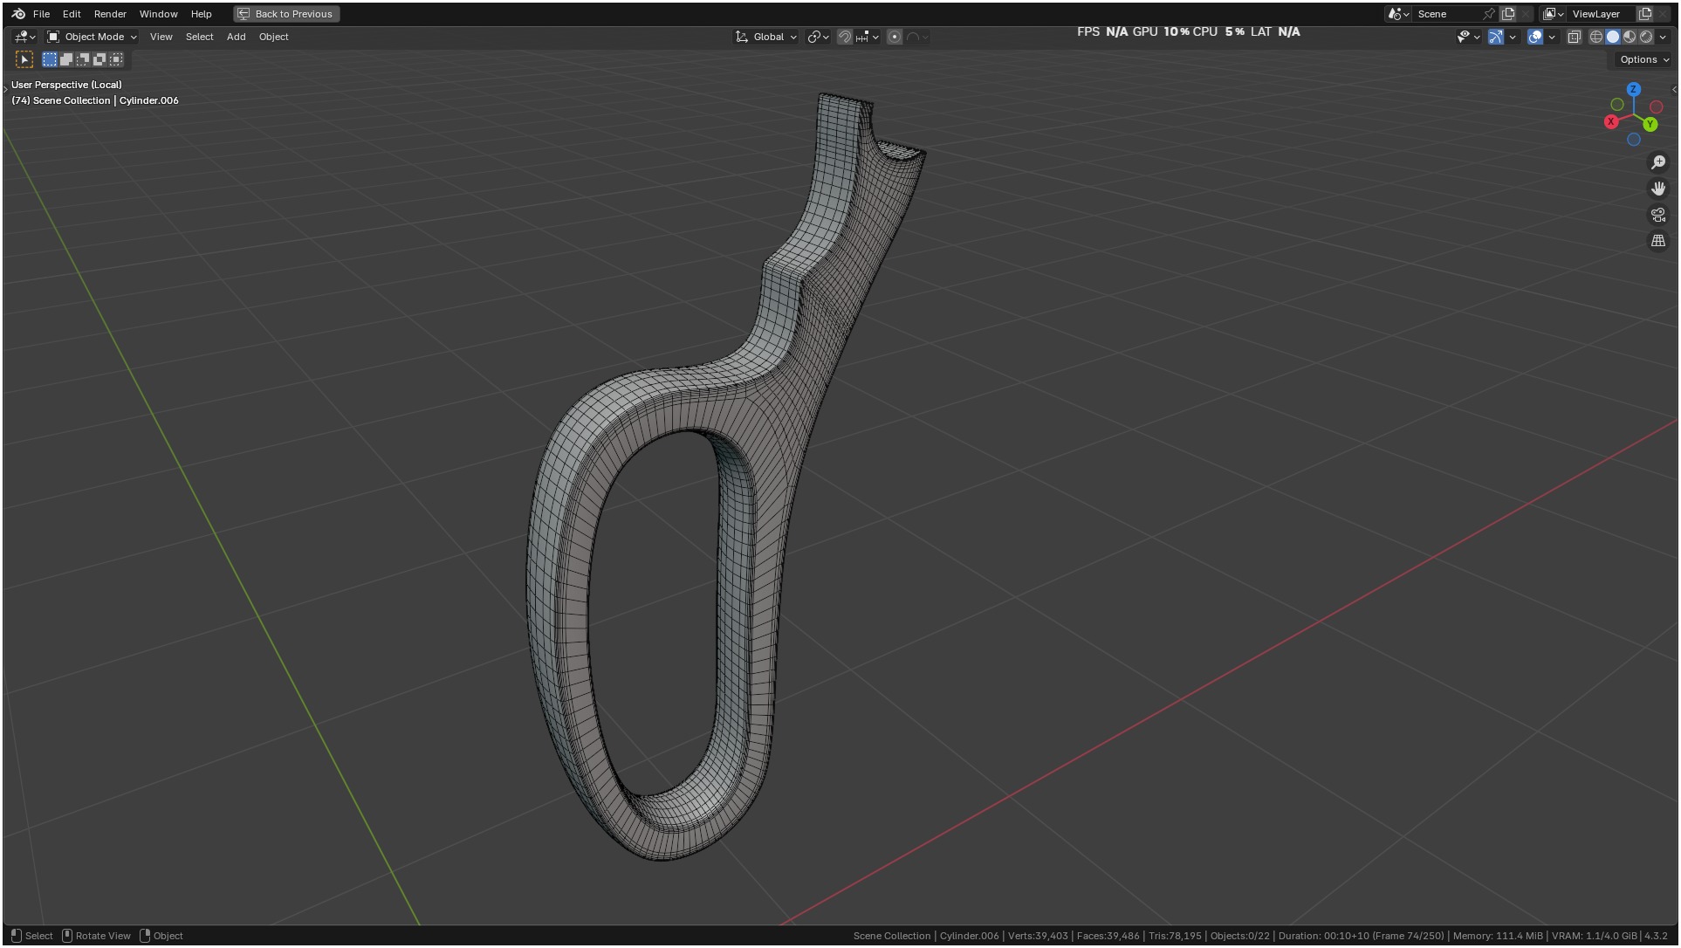Click the Z axis on navigation gizmo
1681x948 pixels.
(x=1634, y=89)
